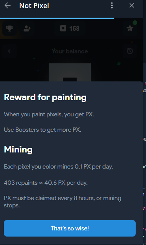Select the Mining heading
Screen dimensions: 146x245
coord(18,149)
